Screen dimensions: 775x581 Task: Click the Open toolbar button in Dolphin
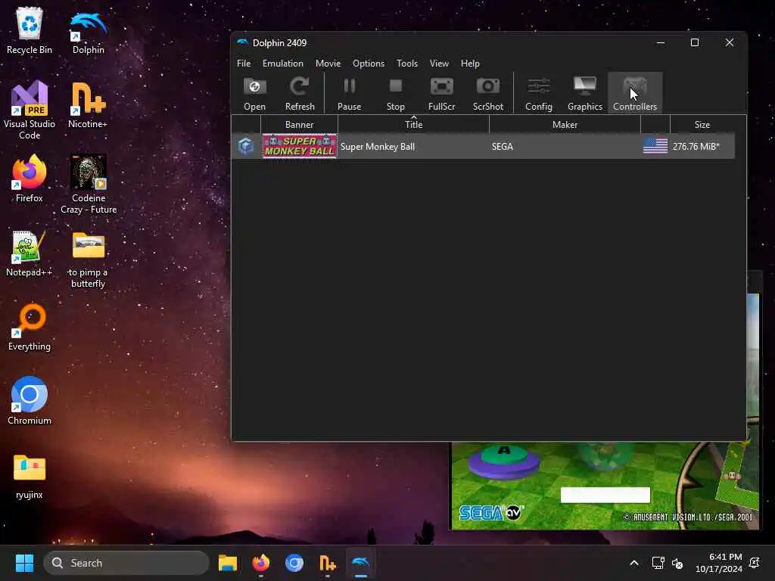pyautogui.click(x=254, y=93)
